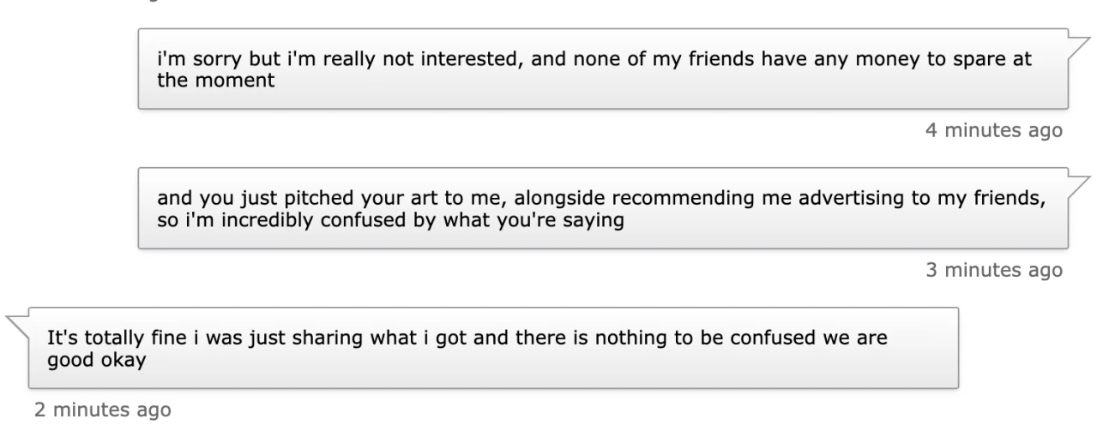
Task: Click the "It's totally fine" message bubble
Action: [493, 348]
